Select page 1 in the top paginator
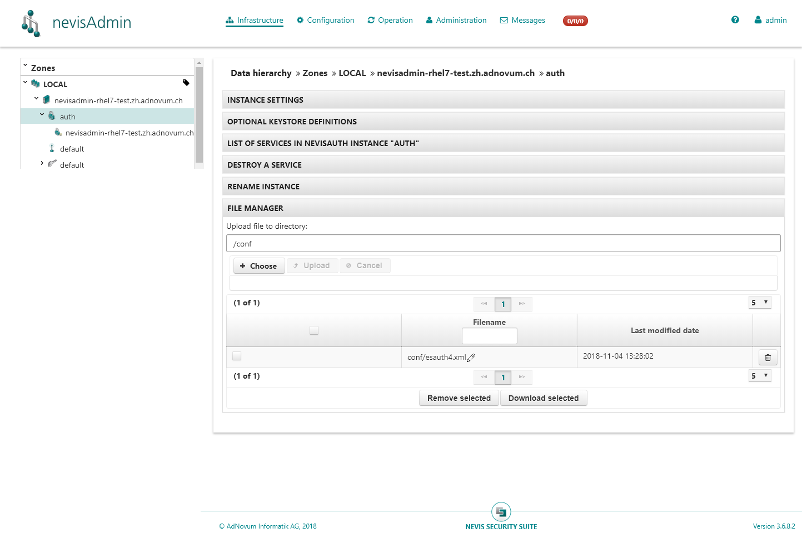 pos(503,304)
